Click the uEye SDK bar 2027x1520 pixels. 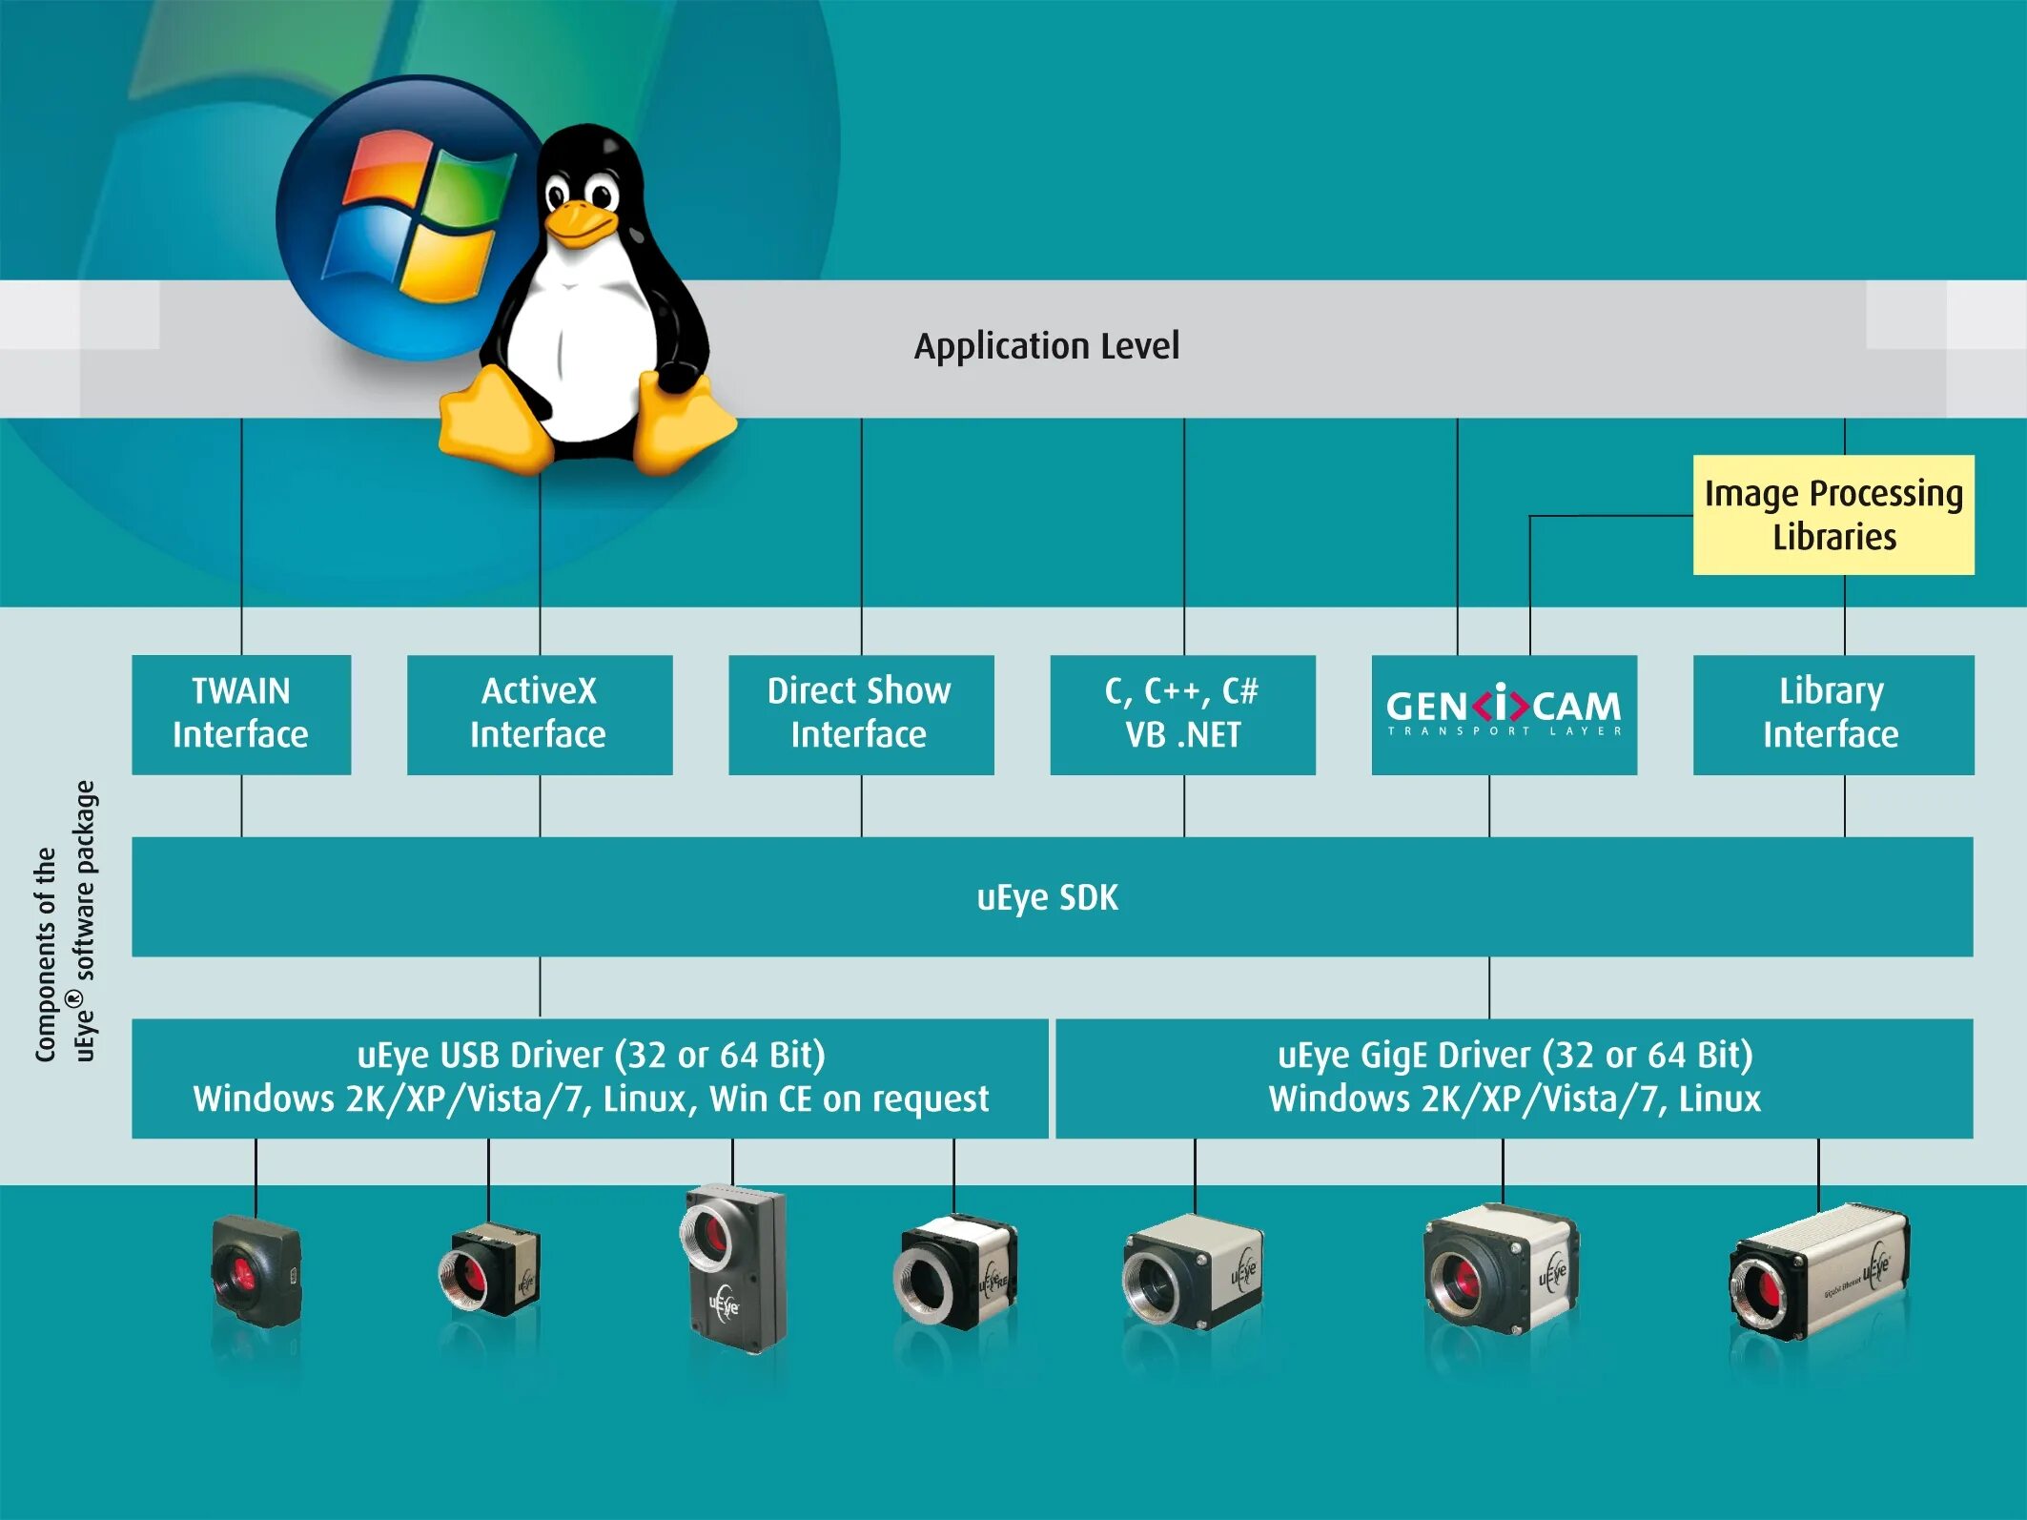point(1049,897)
